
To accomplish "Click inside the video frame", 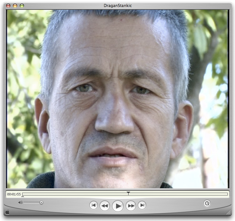I will coord(117,99).
